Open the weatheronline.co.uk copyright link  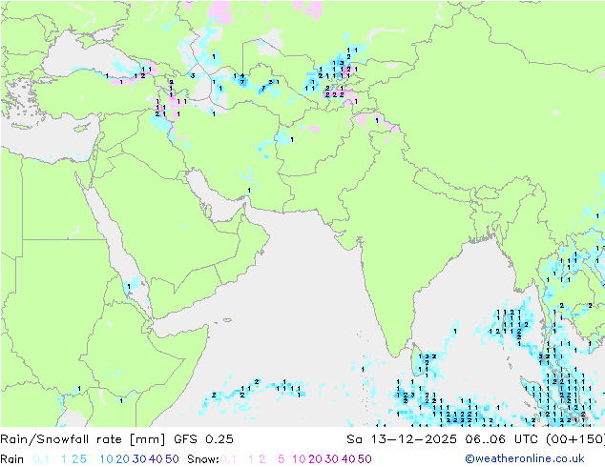(525, 458)
